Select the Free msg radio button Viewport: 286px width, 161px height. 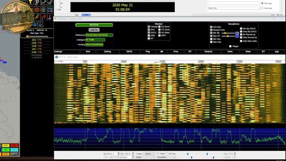point(262,8)
